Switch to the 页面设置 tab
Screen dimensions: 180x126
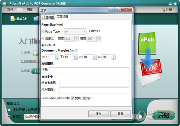click(x=62, y=17)
